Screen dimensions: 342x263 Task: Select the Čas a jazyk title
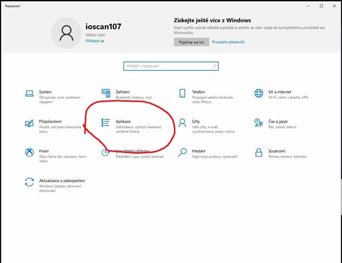[x=278, y=121]
